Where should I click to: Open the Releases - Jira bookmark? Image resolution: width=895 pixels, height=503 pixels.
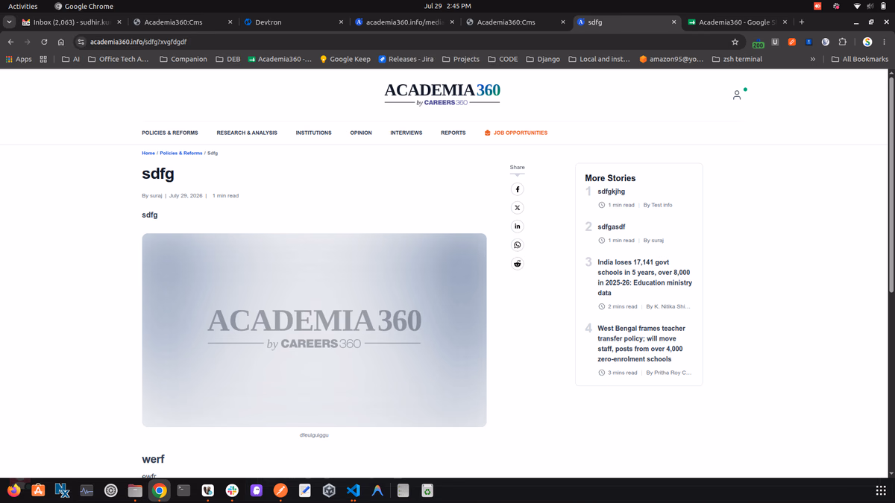pyautogui.click(x=406, y=59)
